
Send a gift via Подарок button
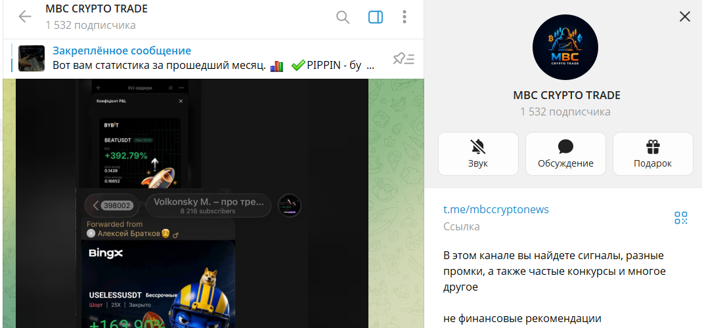coord(653,154)
